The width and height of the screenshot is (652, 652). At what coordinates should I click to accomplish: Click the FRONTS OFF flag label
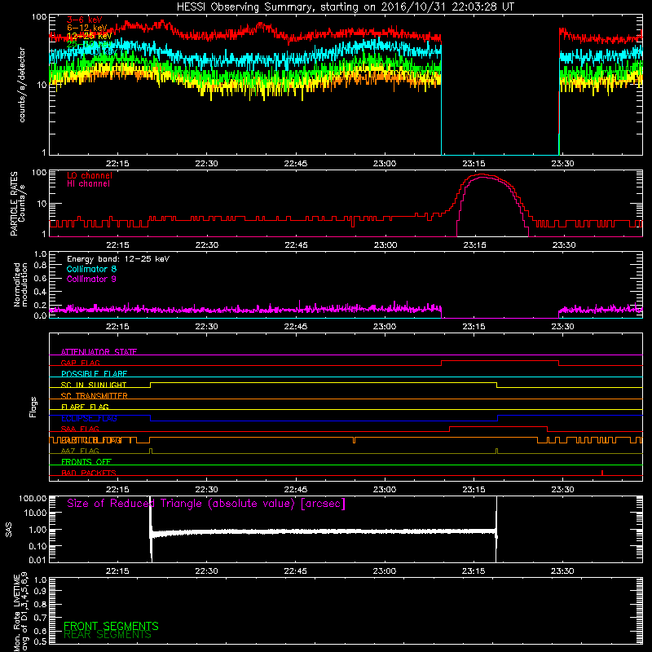[86, 461]
